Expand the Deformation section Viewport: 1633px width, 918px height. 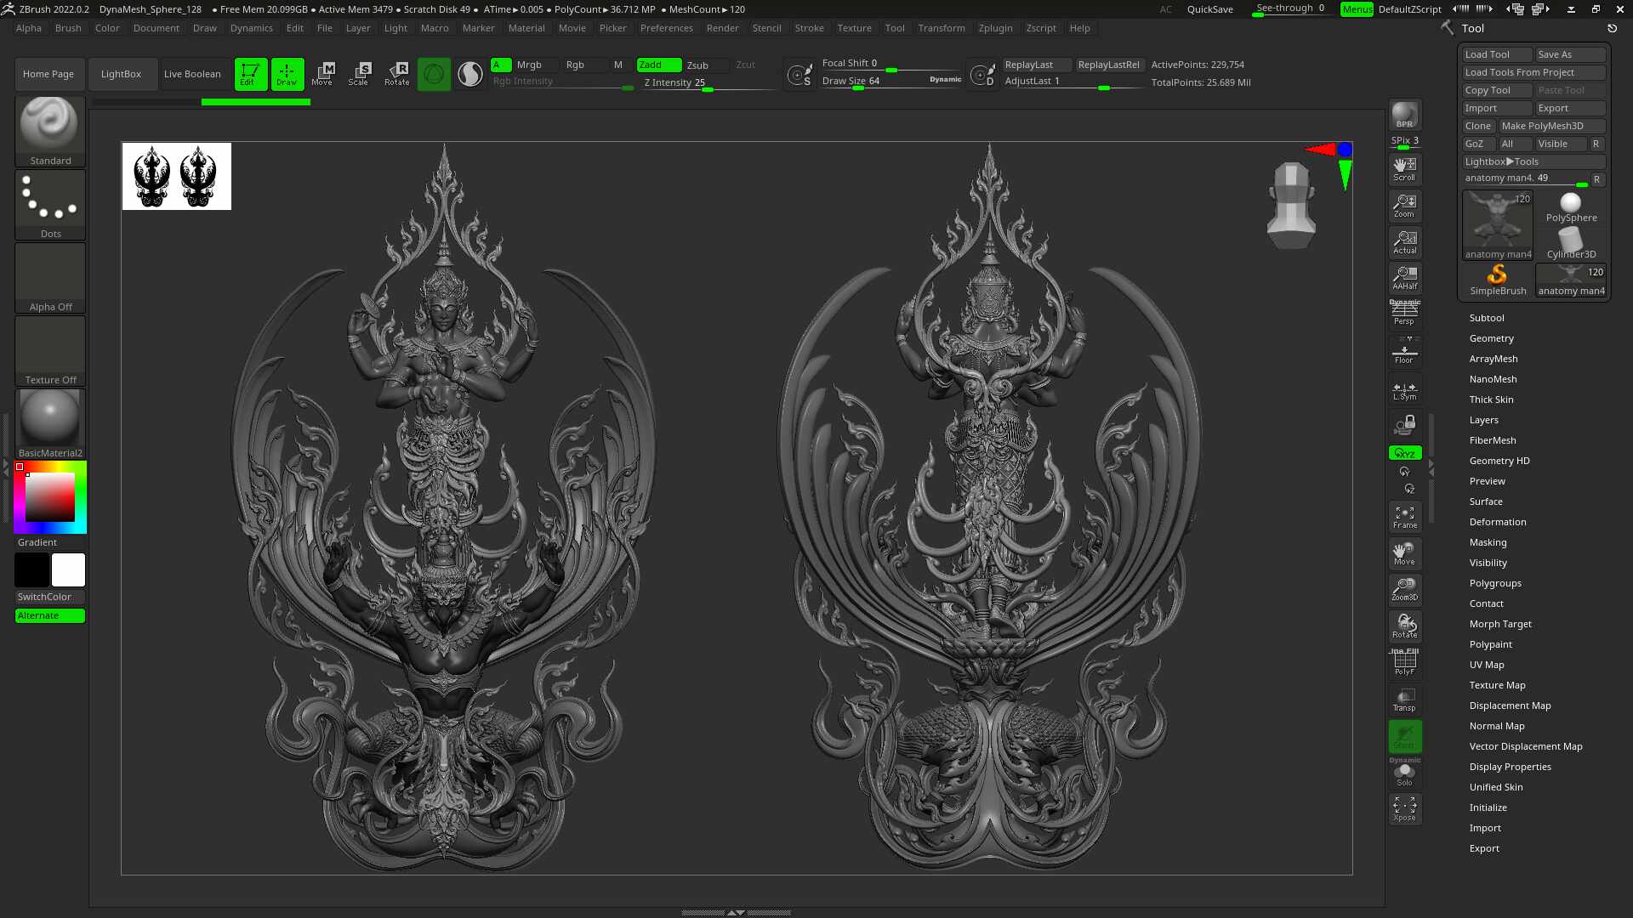tap(1497, 522)
